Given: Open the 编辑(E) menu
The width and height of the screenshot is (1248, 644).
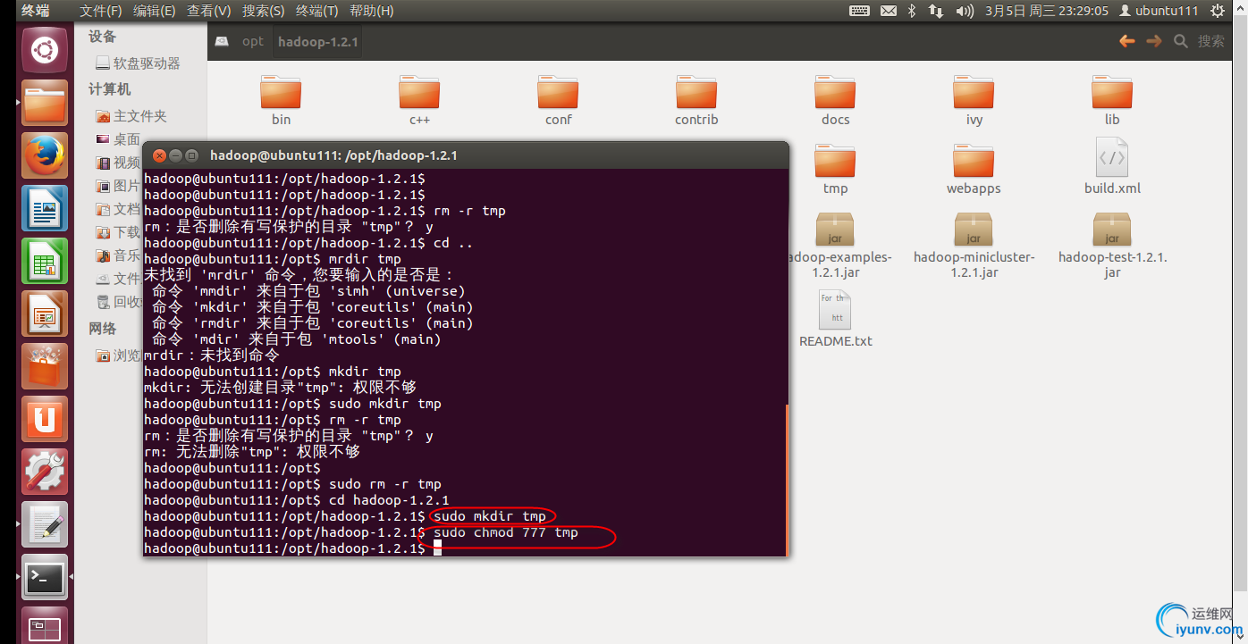Looking at the screenshot, I should tap(155, 11).
